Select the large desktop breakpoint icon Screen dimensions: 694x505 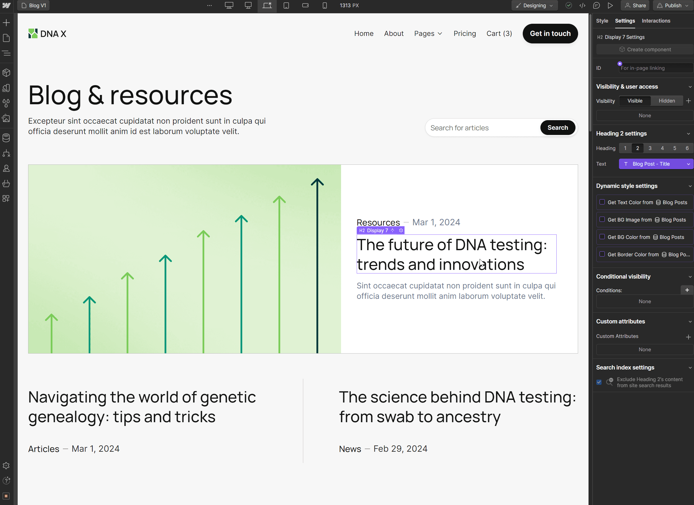[x=229, y=6]
